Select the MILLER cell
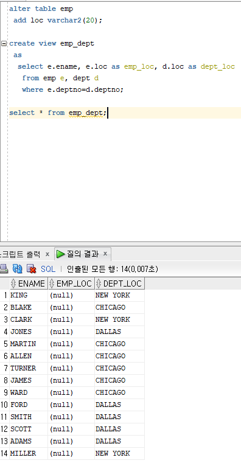 (29, 453)
